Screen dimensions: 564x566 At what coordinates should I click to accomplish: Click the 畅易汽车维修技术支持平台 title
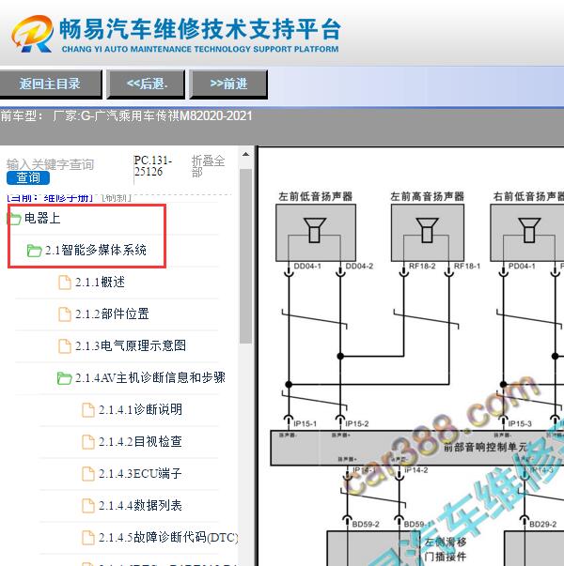pyautogui.click(x=200, y=29)
